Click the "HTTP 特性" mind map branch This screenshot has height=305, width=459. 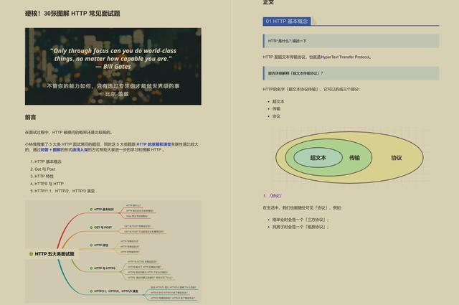99,245
